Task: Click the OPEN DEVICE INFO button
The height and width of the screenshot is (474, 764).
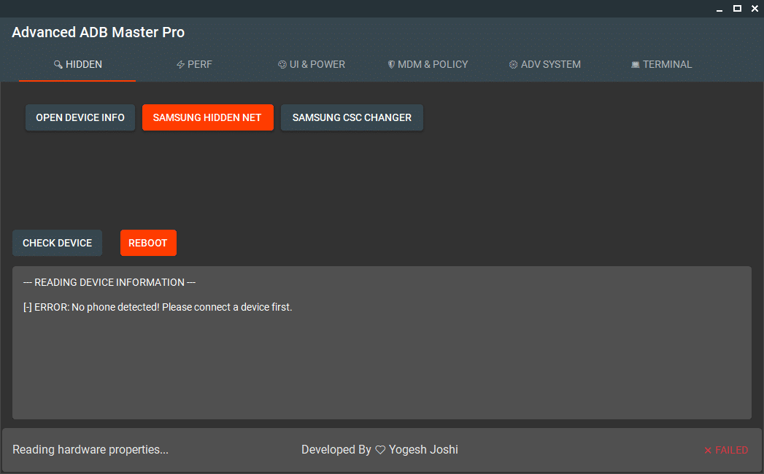Action: point(80,117)
